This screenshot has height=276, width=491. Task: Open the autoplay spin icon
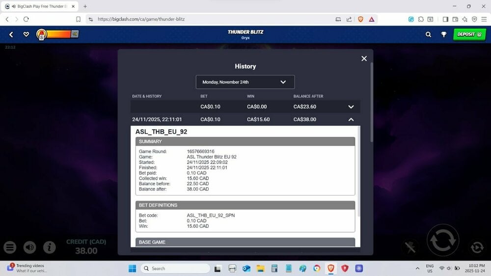(x=476, y=247)
